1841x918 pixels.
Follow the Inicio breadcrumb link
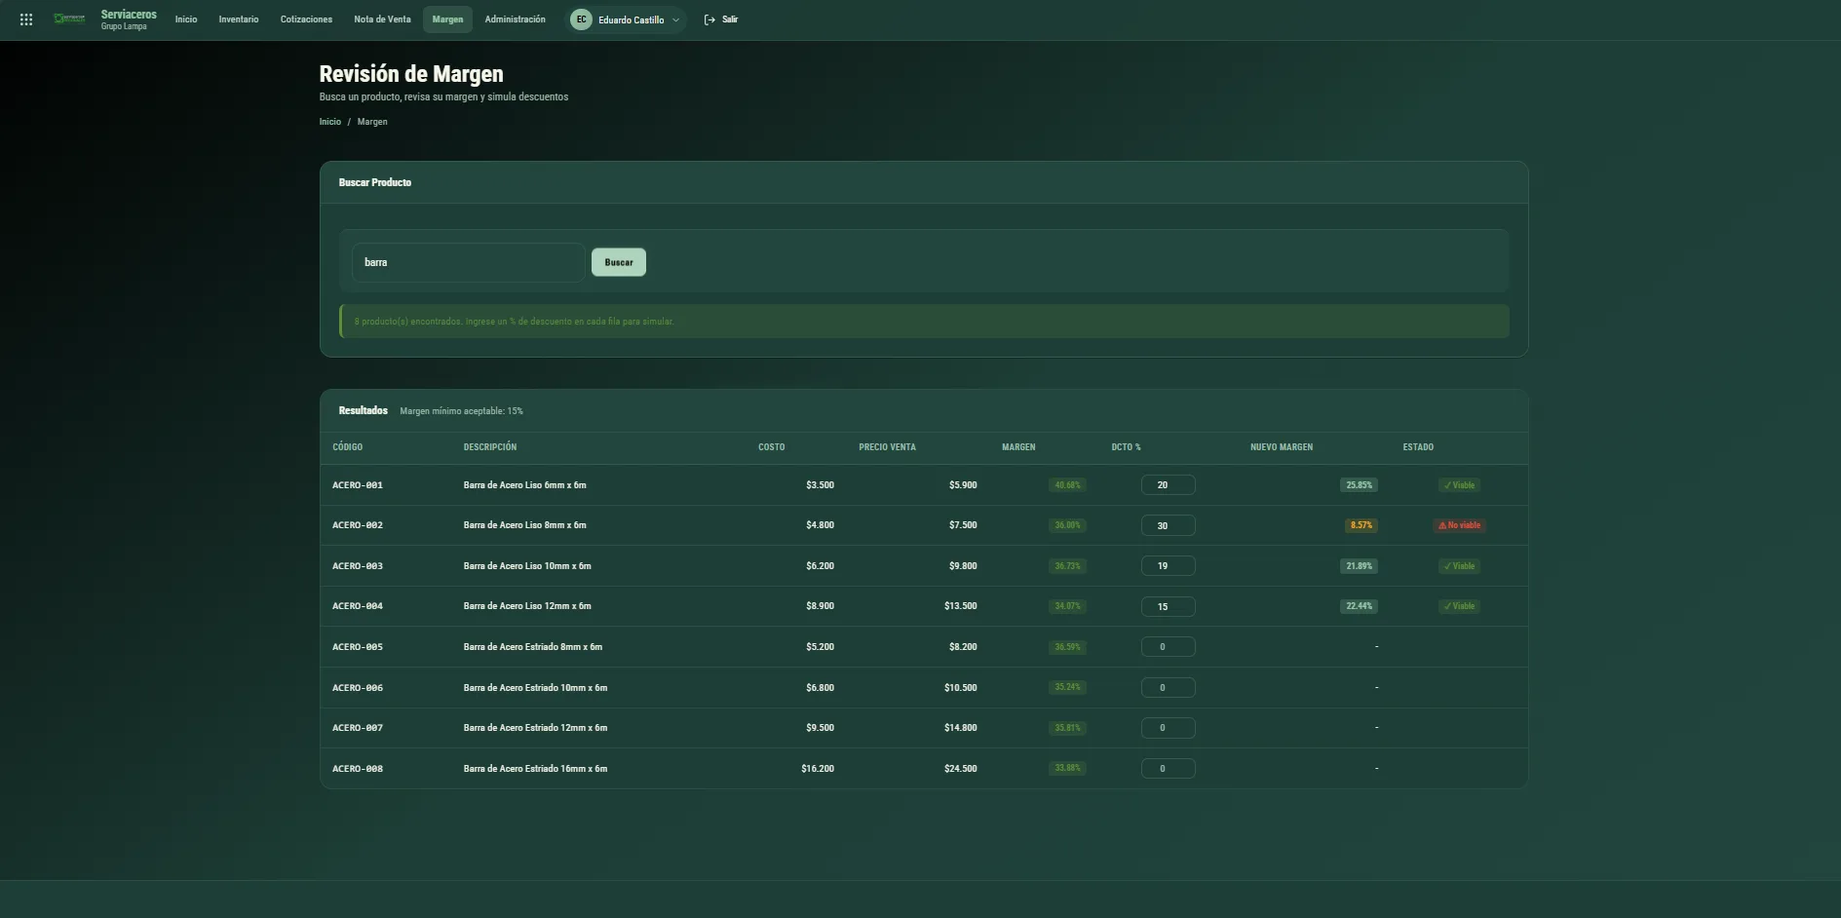tap(330, 122)
